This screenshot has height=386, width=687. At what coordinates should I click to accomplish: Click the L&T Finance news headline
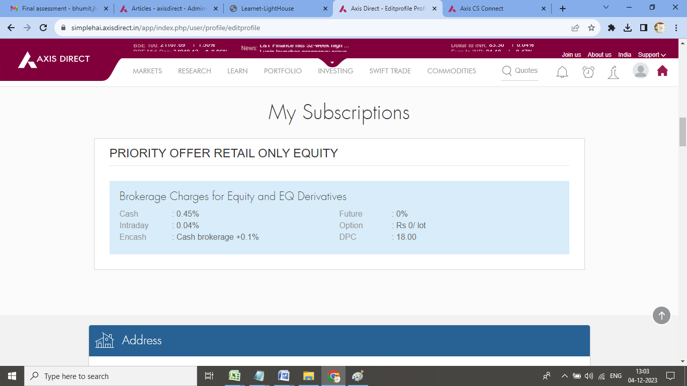pos(304,45)
